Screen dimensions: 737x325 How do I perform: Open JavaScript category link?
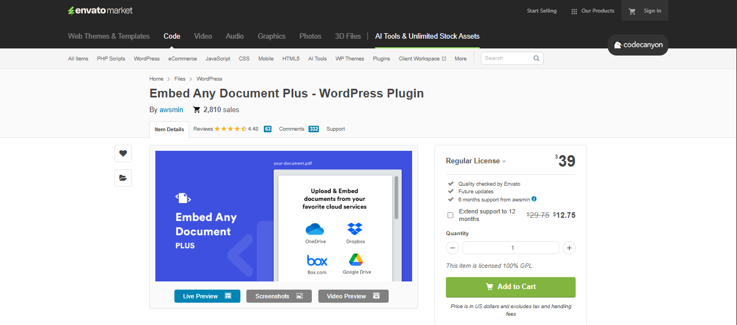(218, 59)
